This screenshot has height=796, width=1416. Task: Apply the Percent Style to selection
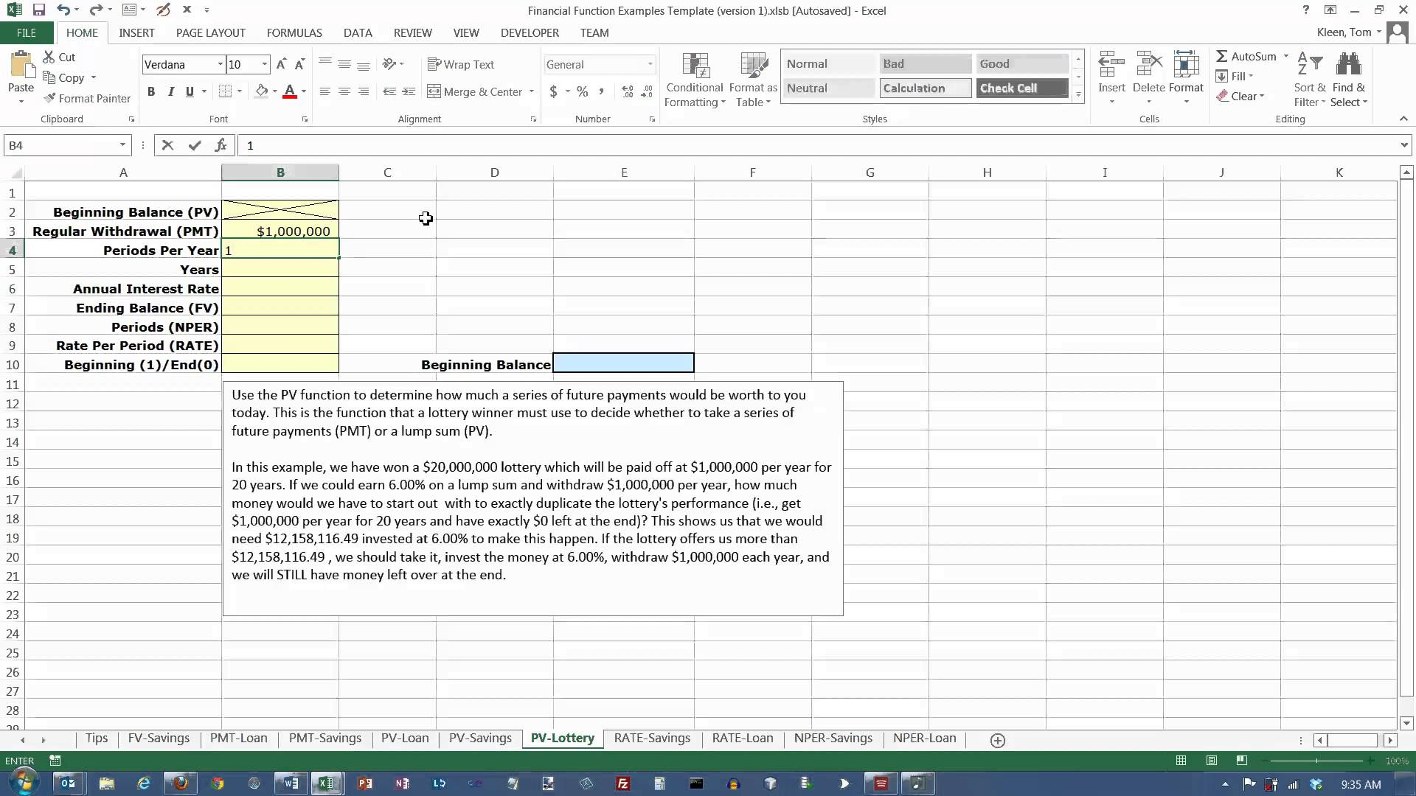[x=581, y=91]
